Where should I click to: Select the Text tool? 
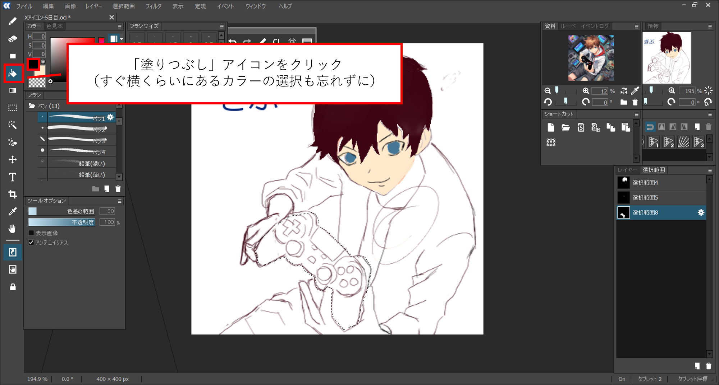[x=13, y=177]
